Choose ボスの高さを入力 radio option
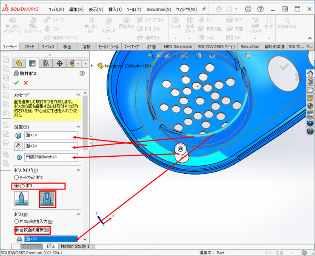315x256 pixels. coord(17,221)
